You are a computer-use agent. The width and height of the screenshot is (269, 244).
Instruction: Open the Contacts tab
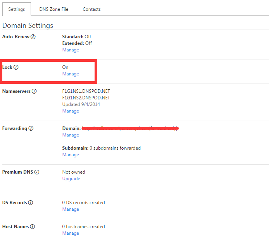tap(91, 9)
